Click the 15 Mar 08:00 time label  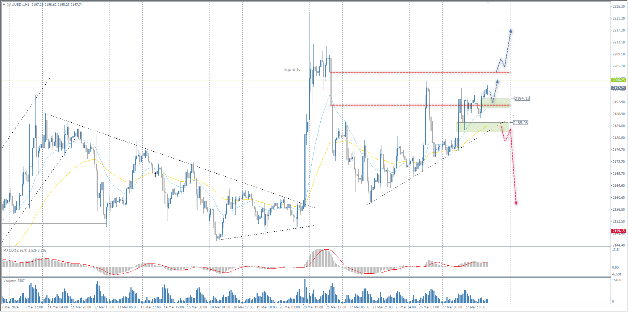pos(197,307)
